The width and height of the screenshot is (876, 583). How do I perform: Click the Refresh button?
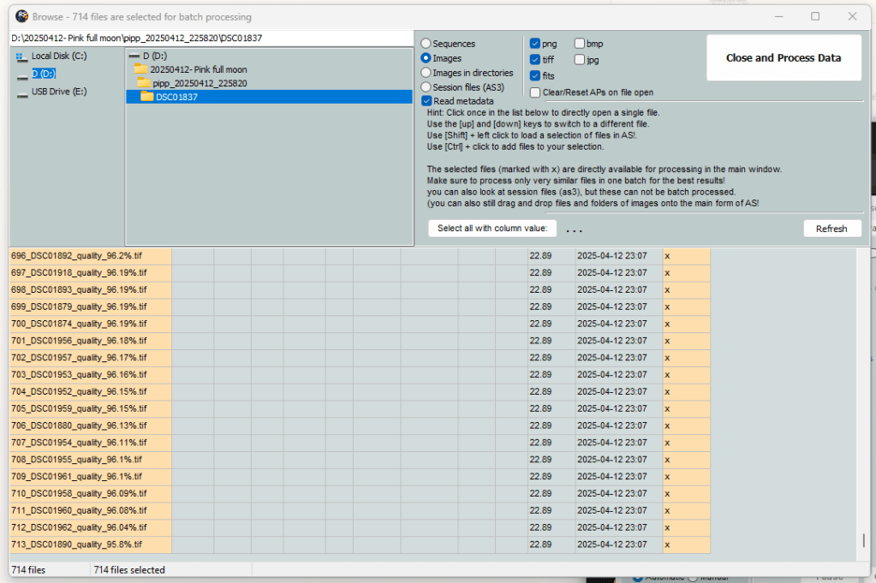[831, 229]
